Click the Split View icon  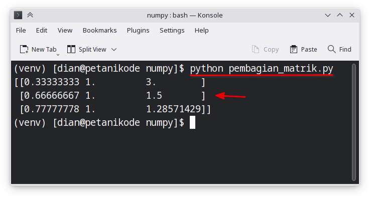(x=71, y=49)
